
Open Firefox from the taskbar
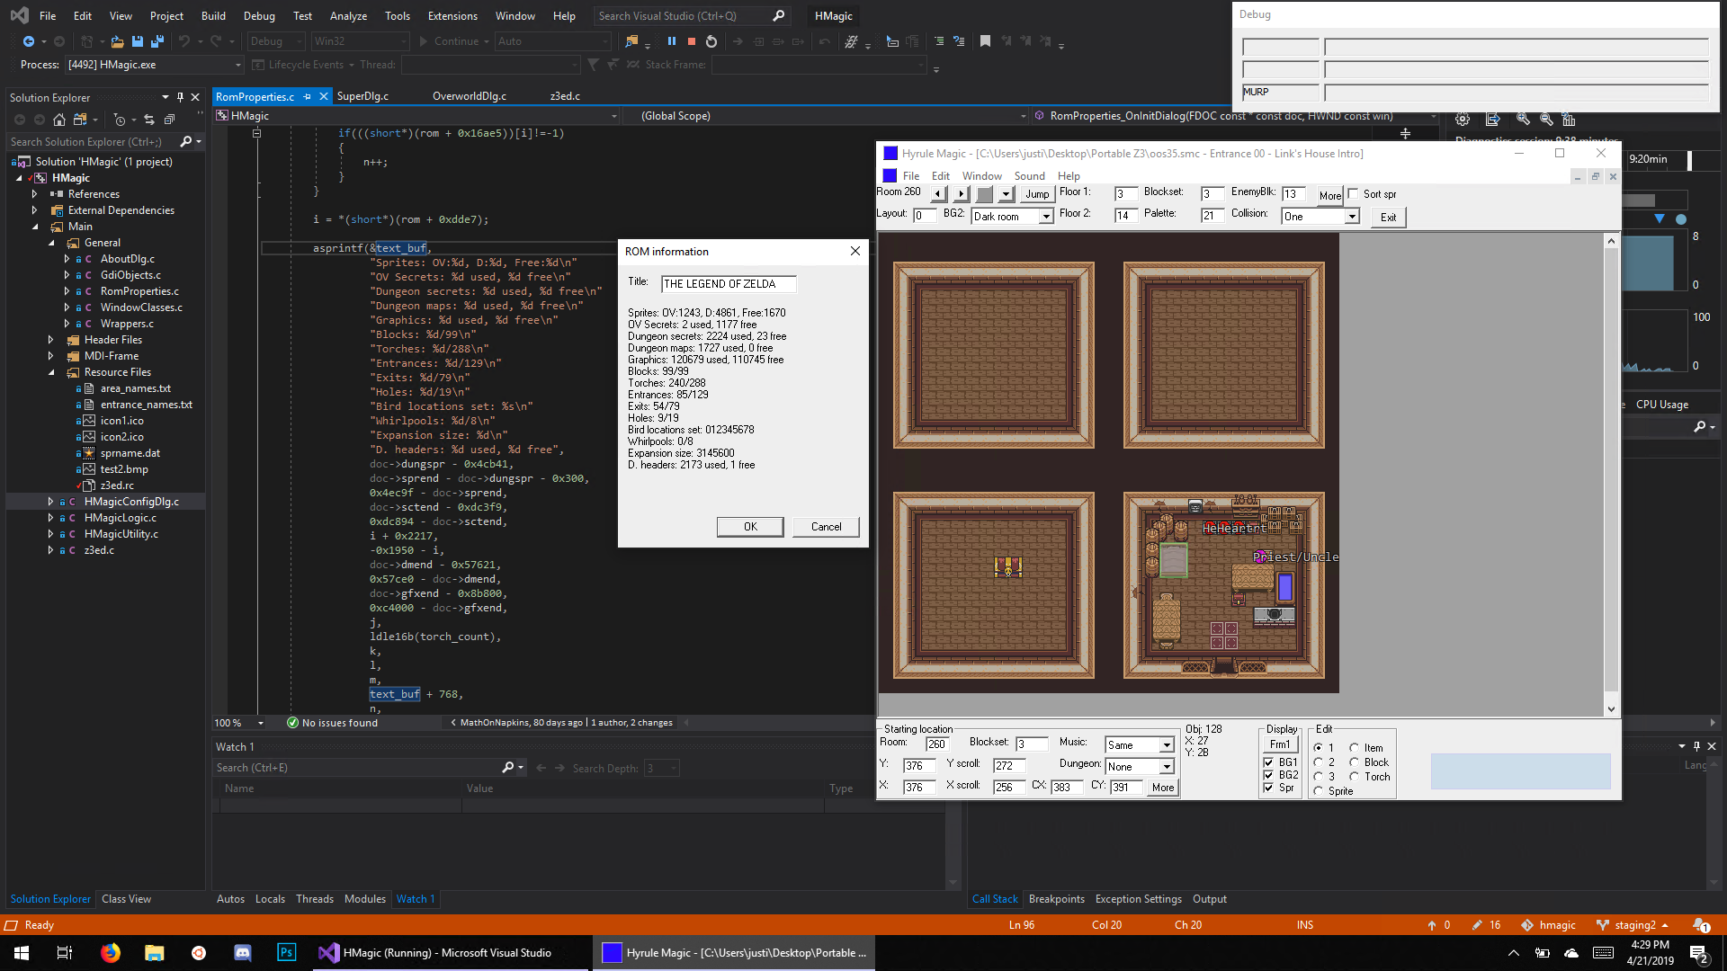pos(111,953)
